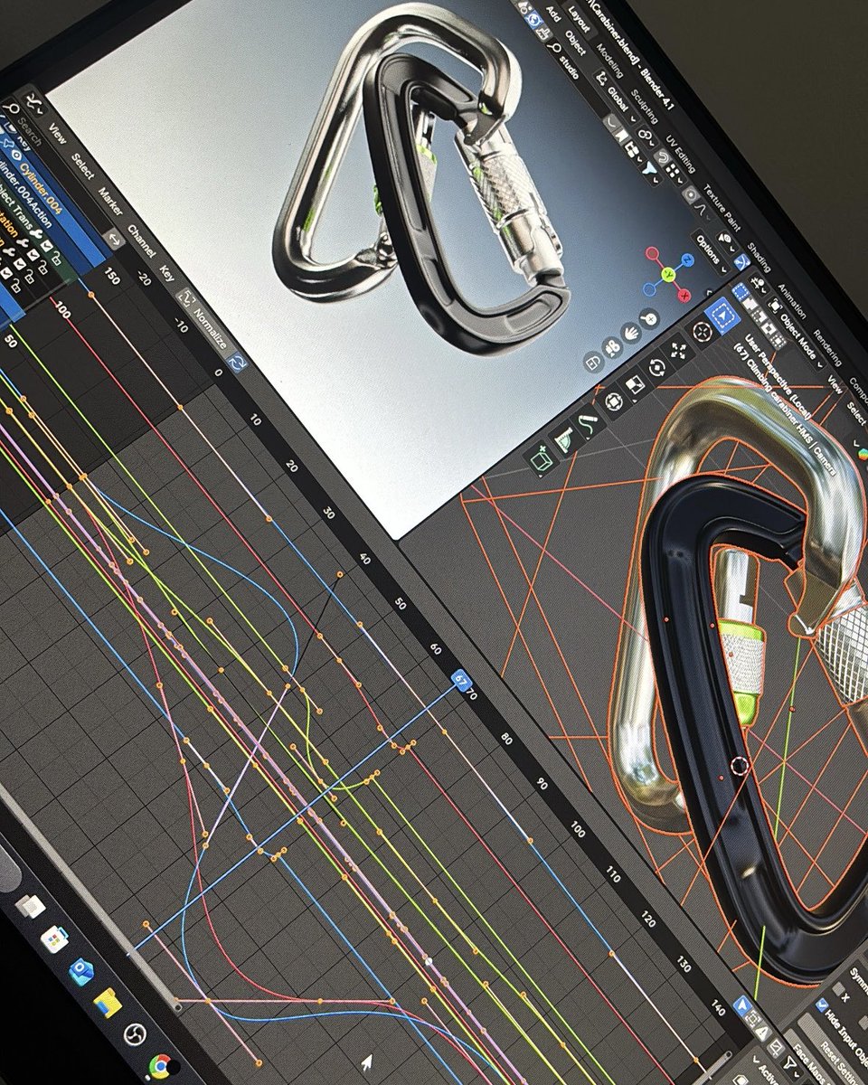
Task: Open the graph editor Select menu
Action: [x=82, y=166]
